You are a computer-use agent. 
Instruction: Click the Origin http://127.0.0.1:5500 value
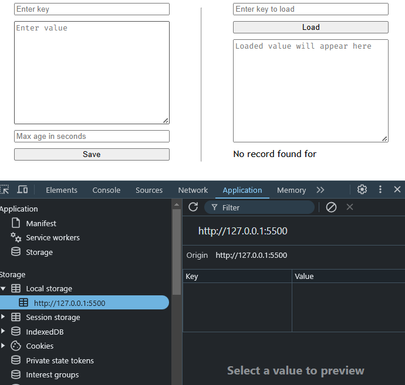pos(251,255)
